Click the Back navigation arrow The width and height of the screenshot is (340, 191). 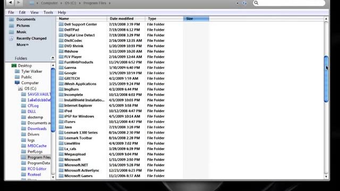point(10,3)
